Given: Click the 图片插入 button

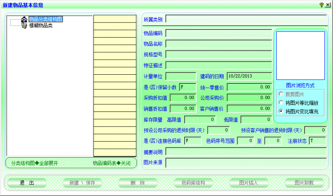Looking at the screenshot, I should pyautogui.click(x=249, y=183).
